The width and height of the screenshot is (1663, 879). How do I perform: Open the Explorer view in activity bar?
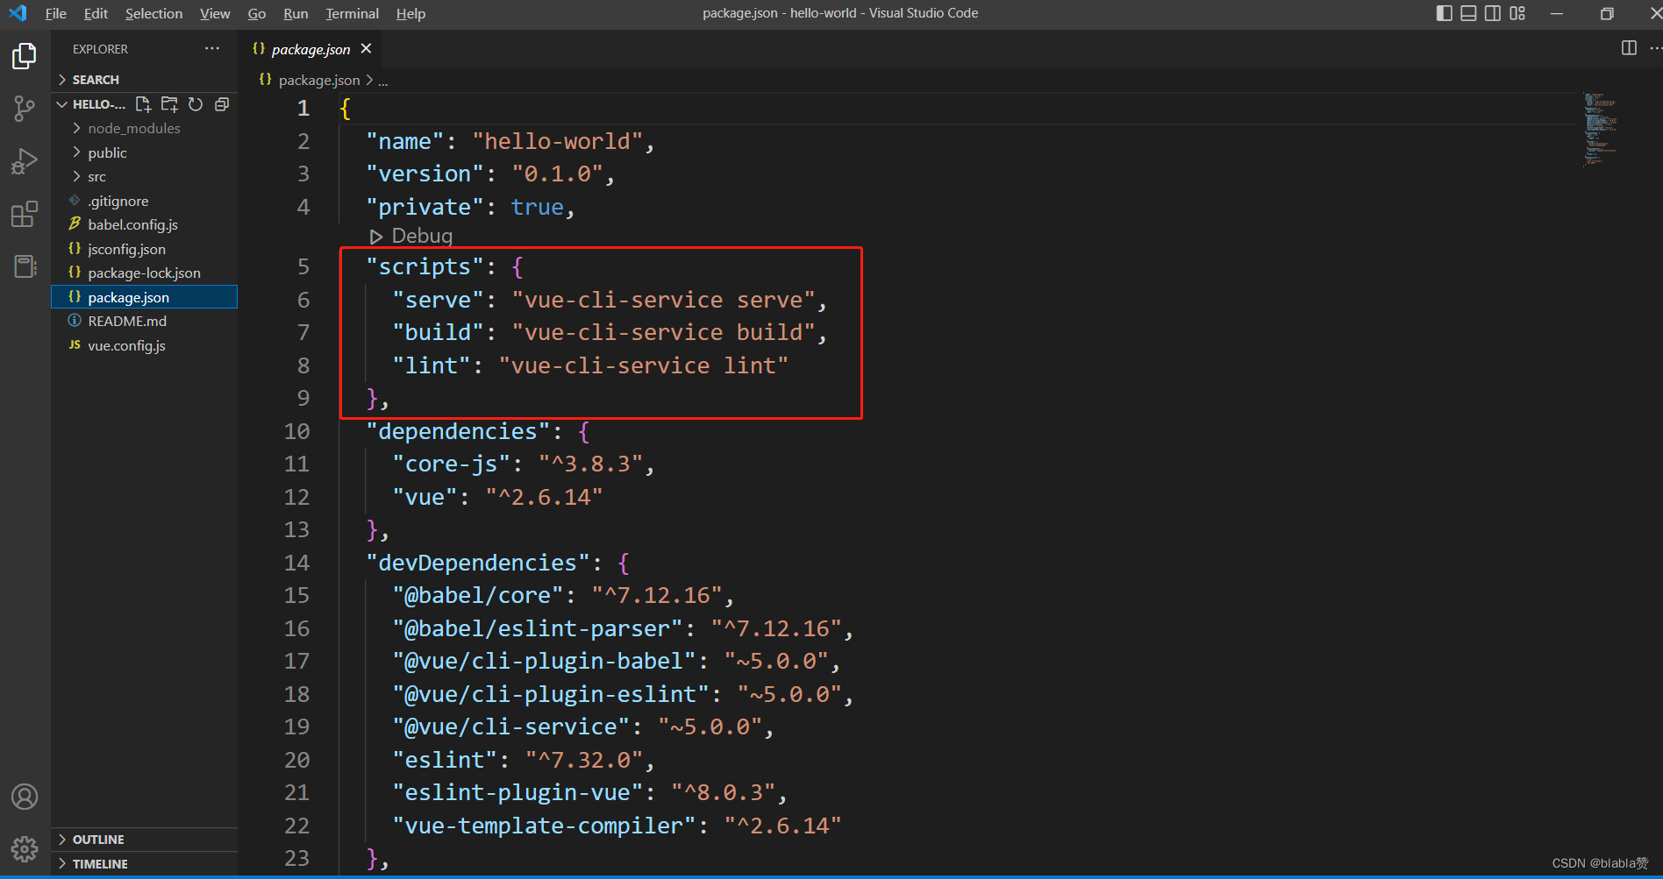pyautogui.click(x=25, y=56)
